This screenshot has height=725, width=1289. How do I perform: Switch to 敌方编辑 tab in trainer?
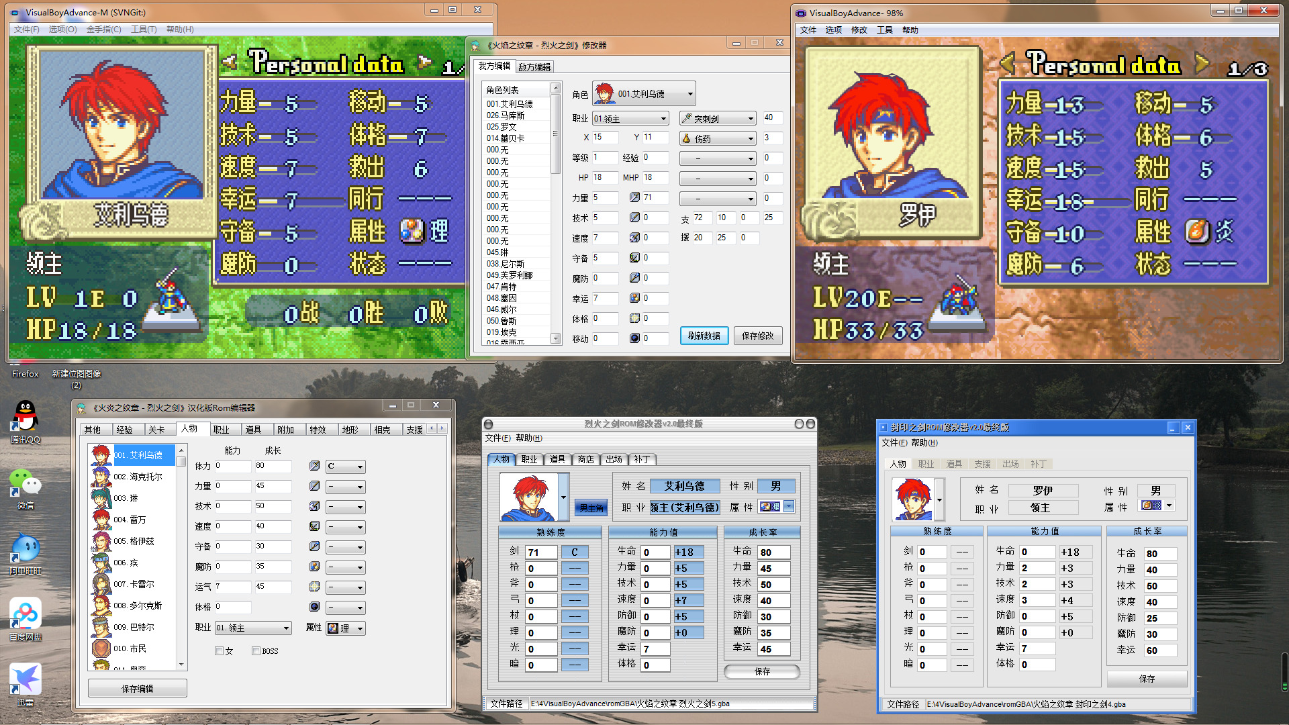[534, 67]
